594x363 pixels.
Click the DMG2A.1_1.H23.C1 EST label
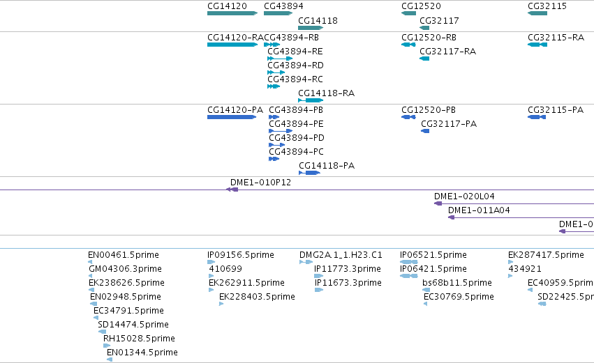341,255
